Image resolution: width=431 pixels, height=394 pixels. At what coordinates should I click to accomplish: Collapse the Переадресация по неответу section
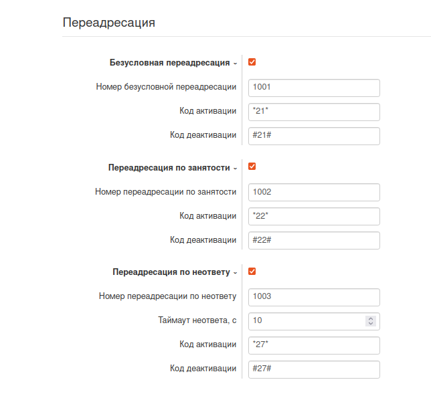235,272
